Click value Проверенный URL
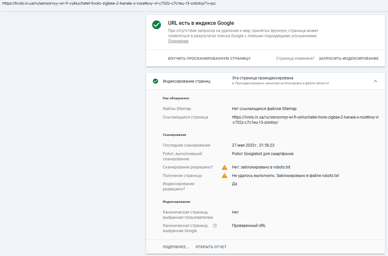The width and height of the screenshot is (388, 256). 249,226
